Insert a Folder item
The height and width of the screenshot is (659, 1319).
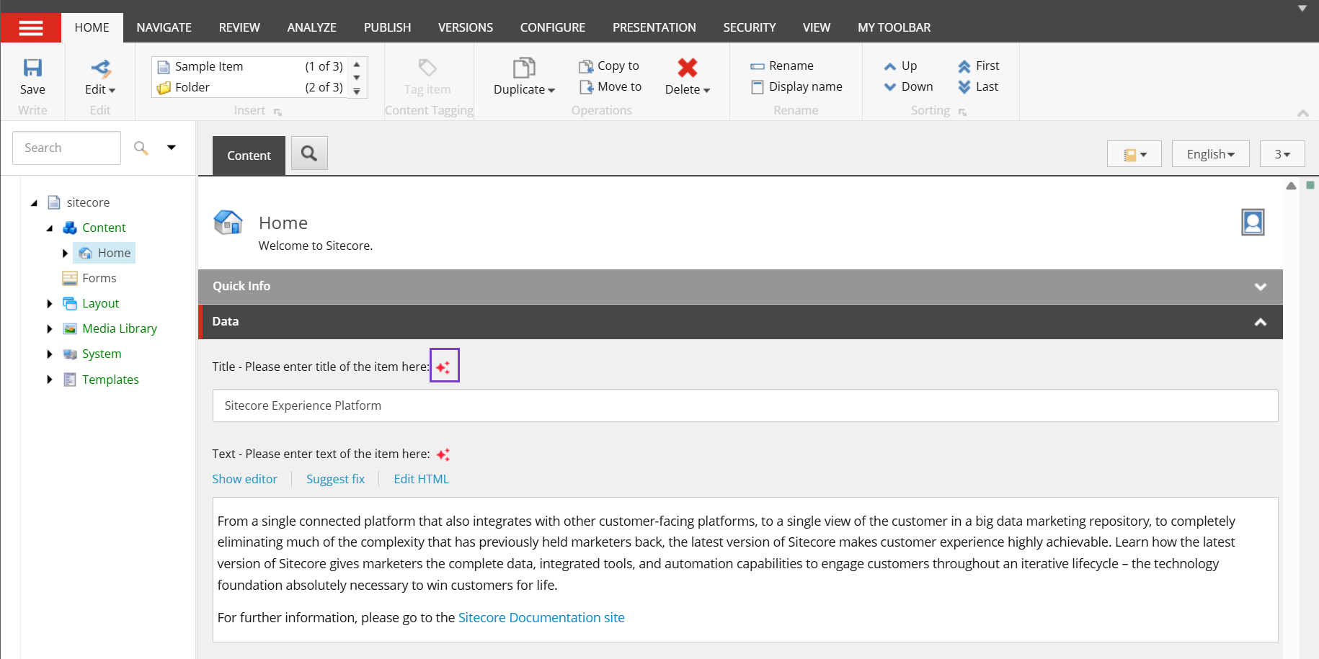[250, 87]
